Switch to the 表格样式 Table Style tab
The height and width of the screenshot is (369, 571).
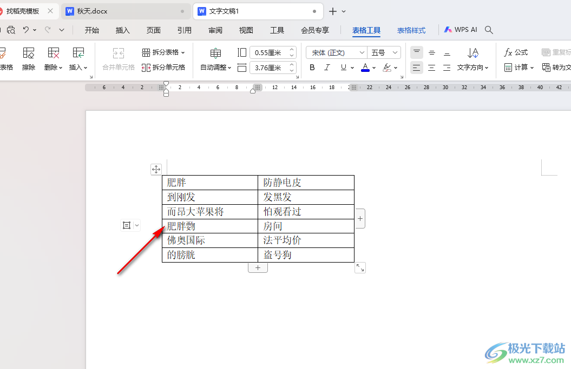click(x=411, y=30)
